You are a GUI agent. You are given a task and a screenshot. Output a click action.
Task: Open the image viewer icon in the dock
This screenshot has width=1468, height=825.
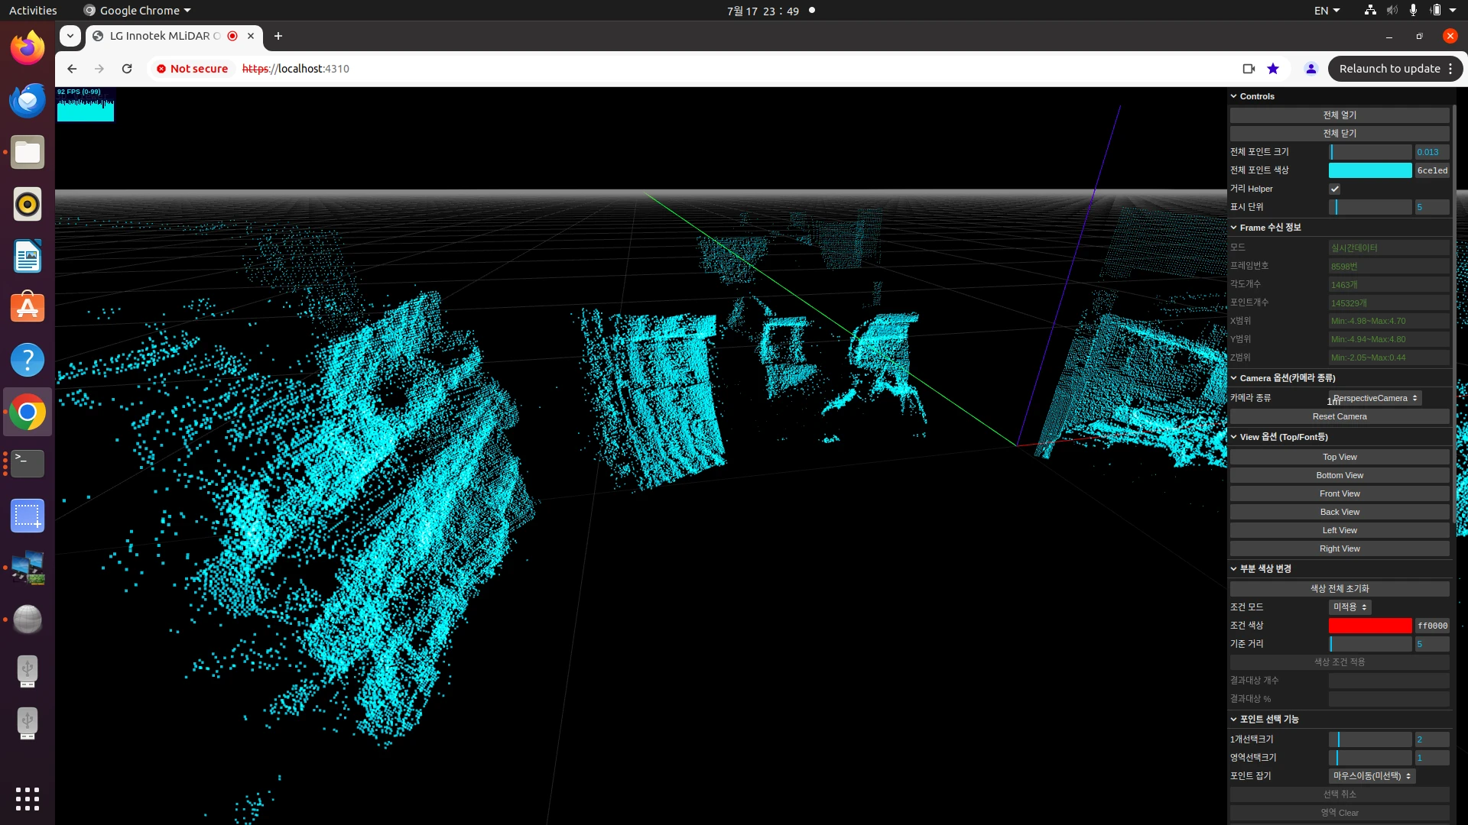28,568
